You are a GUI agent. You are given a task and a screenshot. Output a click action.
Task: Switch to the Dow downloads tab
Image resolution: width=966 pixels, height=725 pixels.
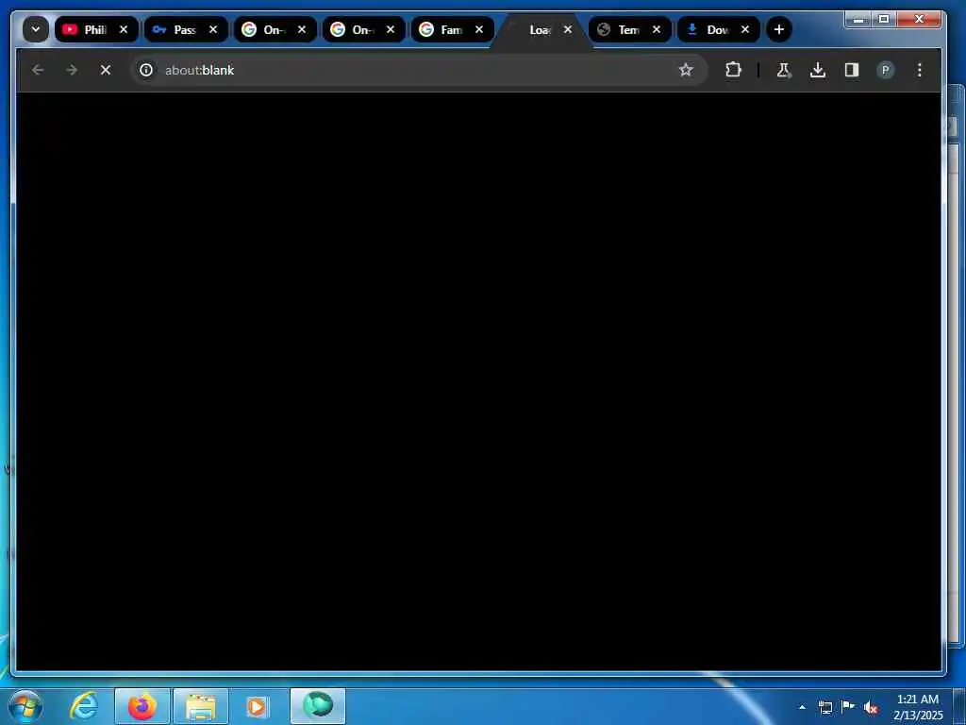(x=717, y=29)
